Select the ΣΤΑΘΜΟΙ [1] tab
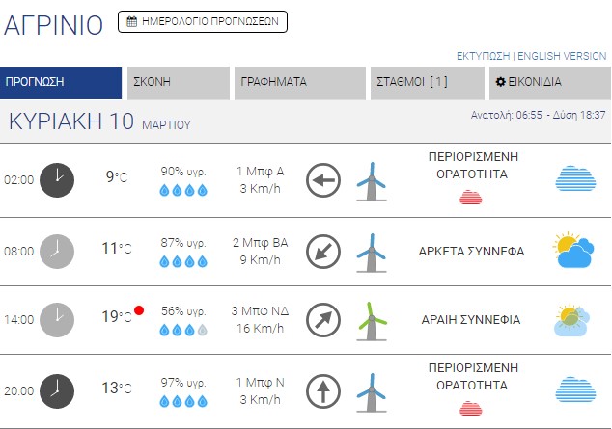Viewport: 612px width, 429px height. 426,83
